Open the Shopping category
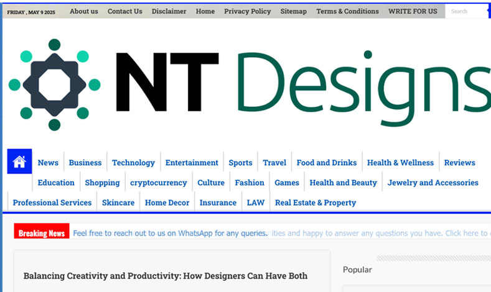491x292 pixels. [103, 183]
